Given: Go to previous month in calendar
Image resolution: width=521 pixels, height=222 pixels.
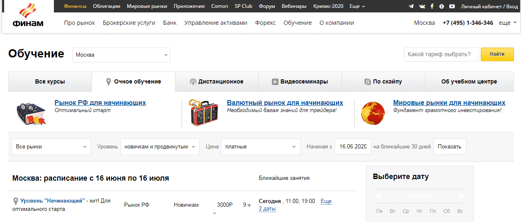Looking at the screenshot, I should 378,196.
